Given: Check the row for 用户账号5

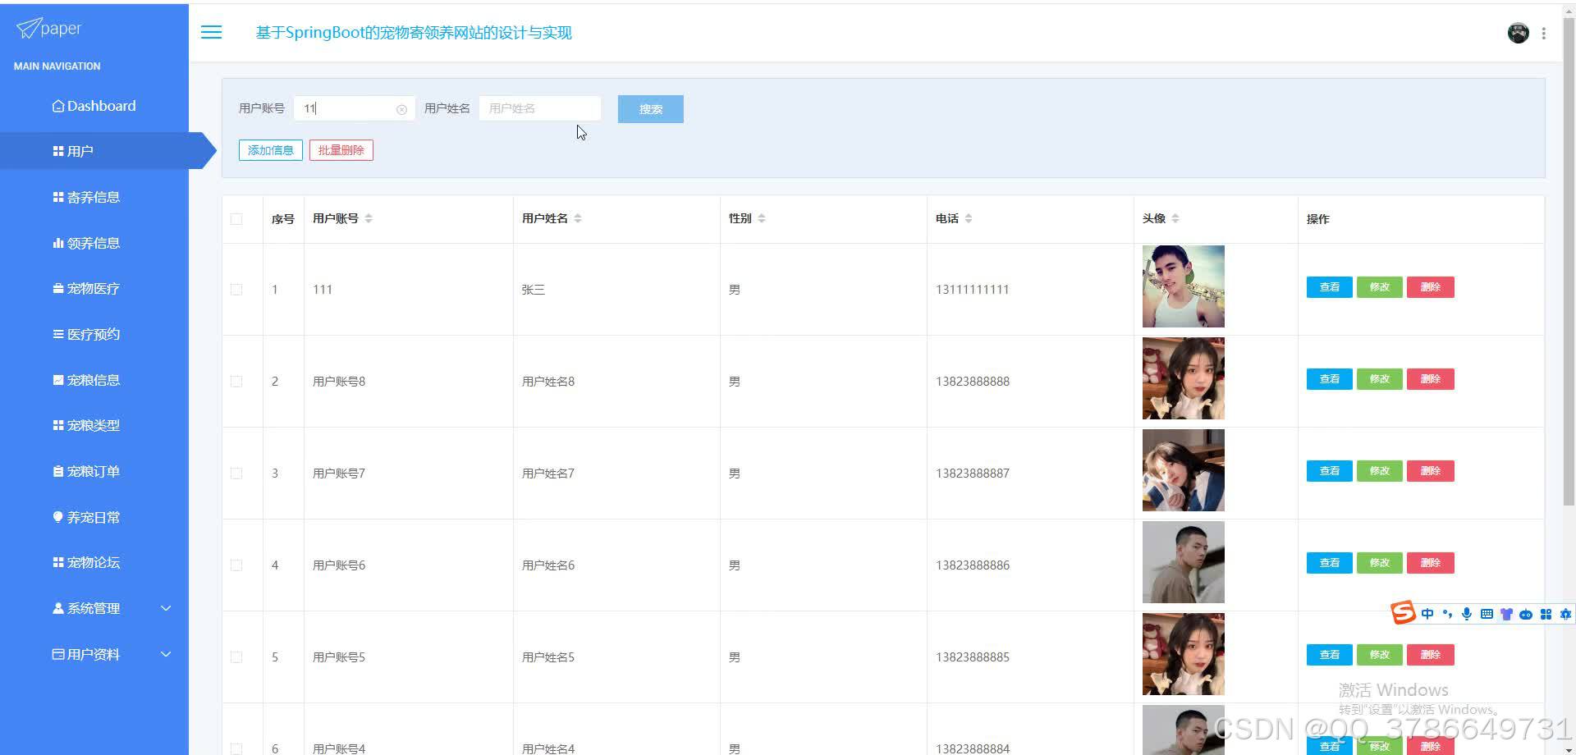Looking at the screenshot, I should 236,657.
